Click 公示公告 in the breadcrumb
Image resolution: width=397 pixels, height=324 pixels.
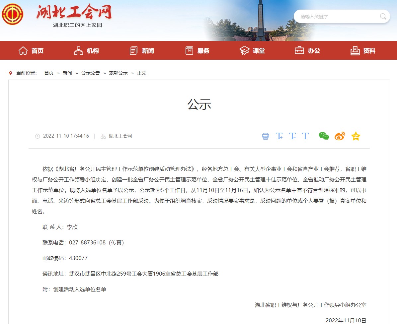coord(90,73)
